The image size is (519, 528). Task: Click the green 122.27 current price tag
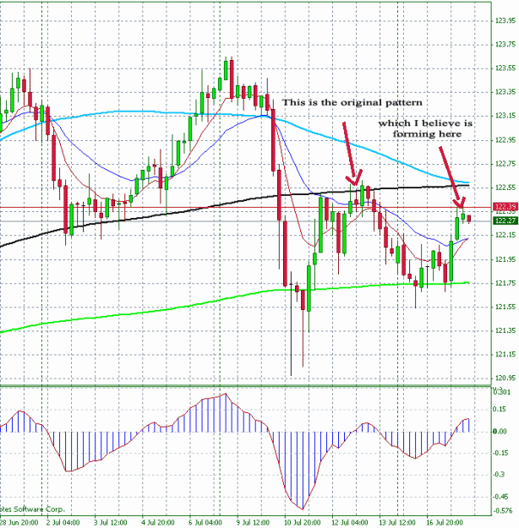[505, 220]
